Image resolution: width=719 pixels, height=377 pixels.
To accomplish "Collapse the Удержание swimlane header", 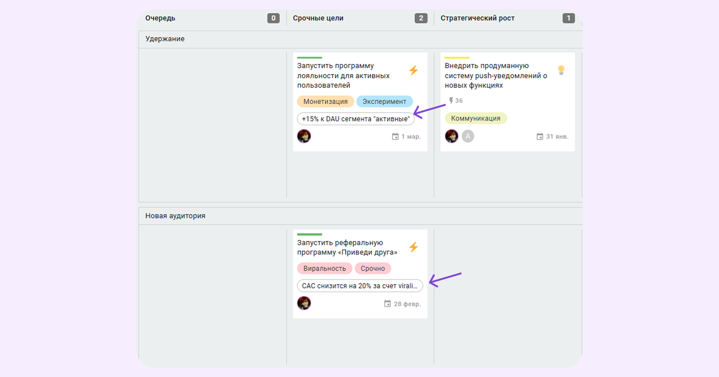I will click(x=165, y=39).
